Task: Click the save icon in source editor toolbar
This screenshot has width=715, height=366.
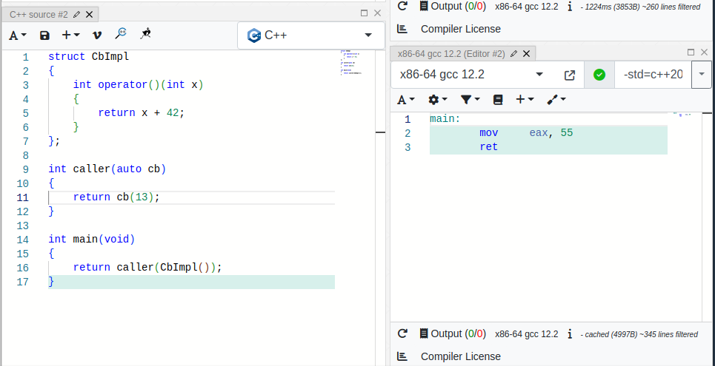Action: (x=44, y=35)
